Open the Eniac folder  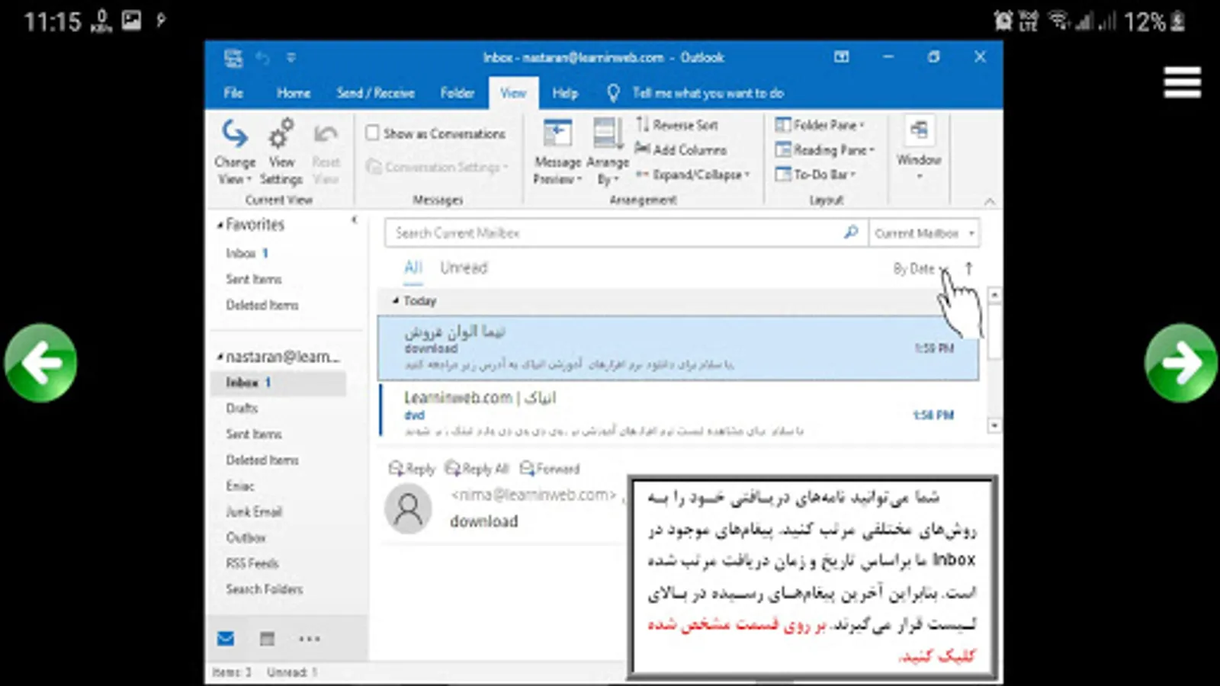240,486
